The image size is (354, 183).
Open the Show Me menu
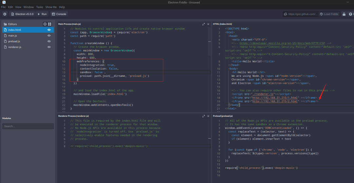click(51, 7)
